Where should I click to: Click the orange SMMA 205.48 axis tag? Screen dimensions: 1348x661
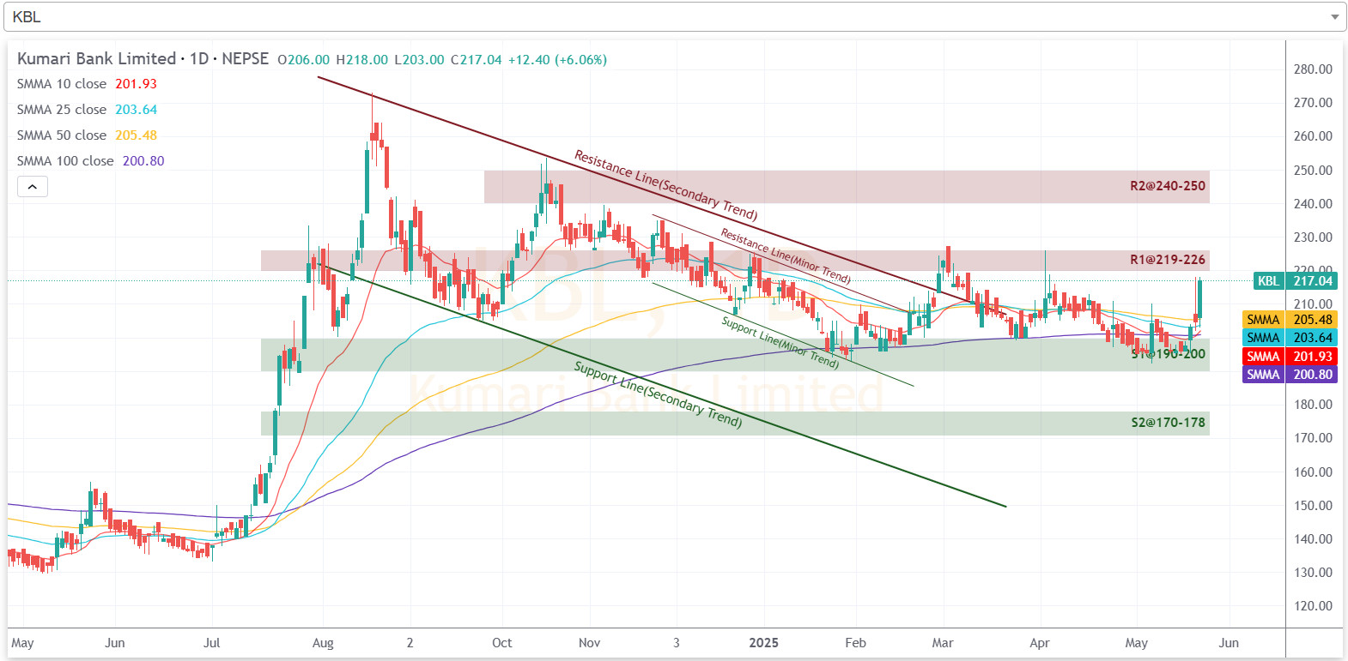[1290, 319]
